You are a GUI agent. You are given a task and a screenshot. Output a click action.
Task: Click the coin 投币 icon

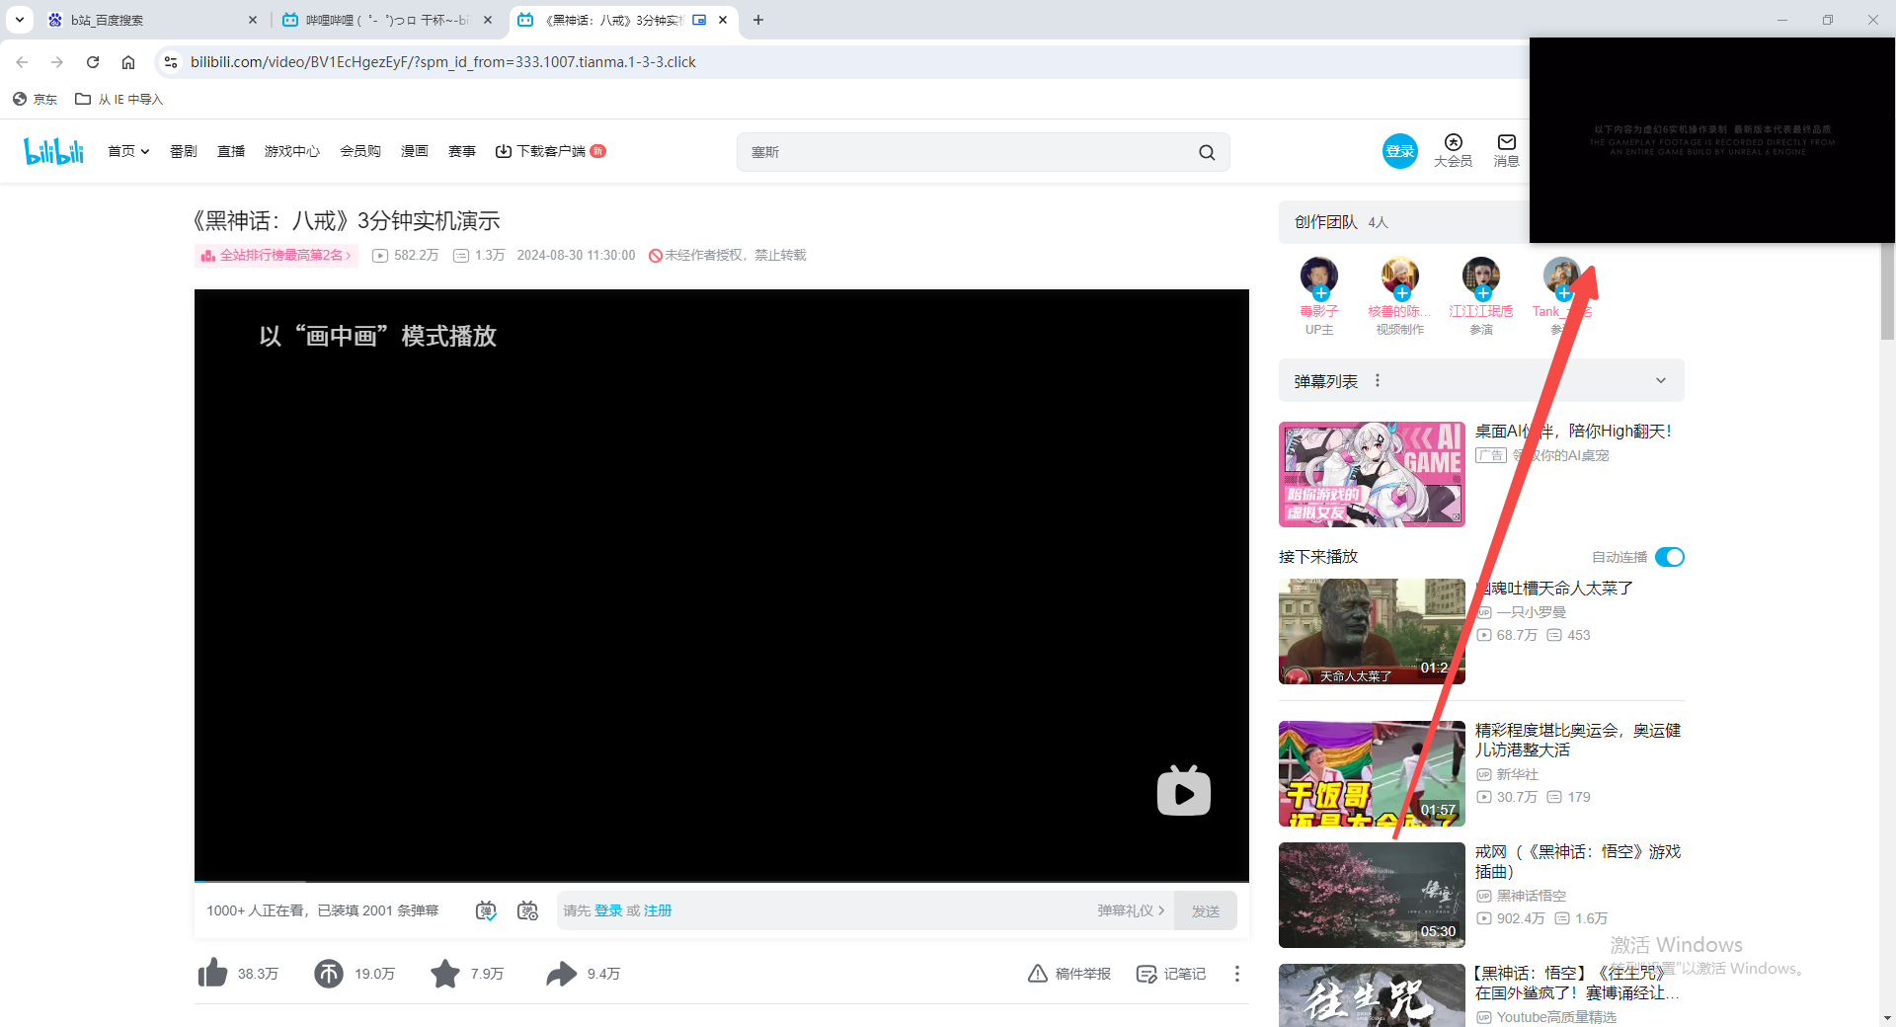click(x=329, y=974)
